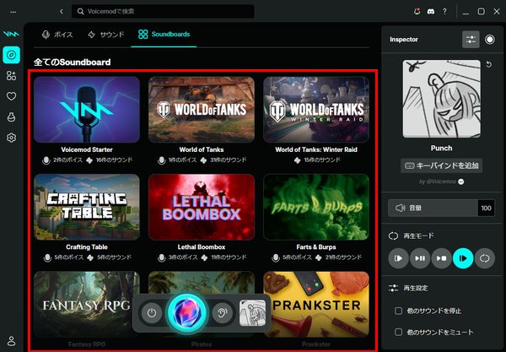Open the three-dots menu in title bar
The height and width of the screenshot is (352, 506).
[x=13, y=12]
